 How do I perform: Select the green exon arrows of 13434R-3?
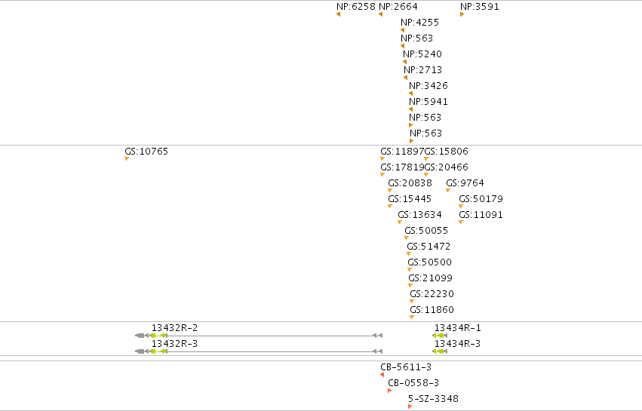(439, 351)
